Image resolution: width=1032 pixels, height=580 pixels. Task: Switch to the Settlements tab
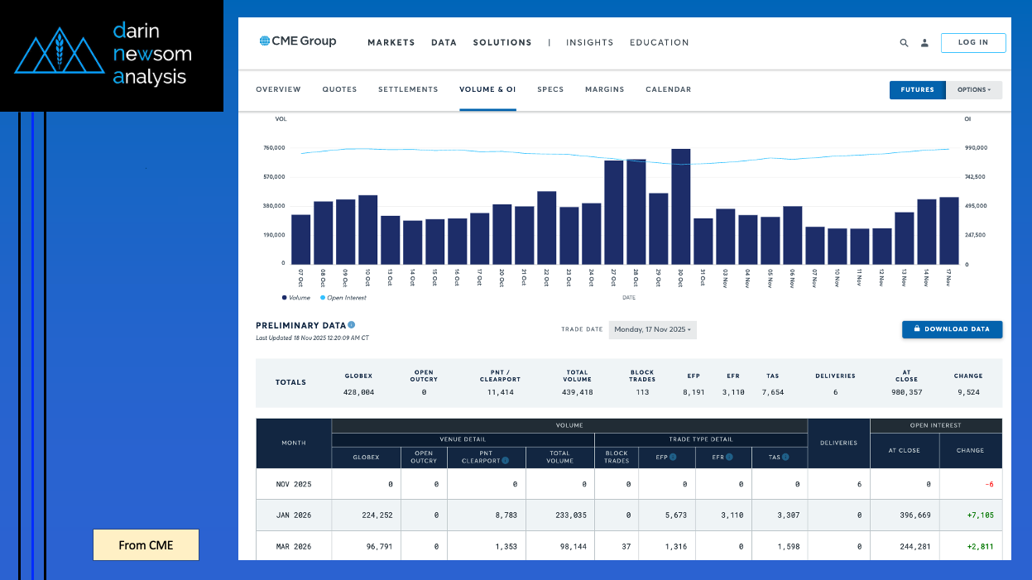point(408,89)
